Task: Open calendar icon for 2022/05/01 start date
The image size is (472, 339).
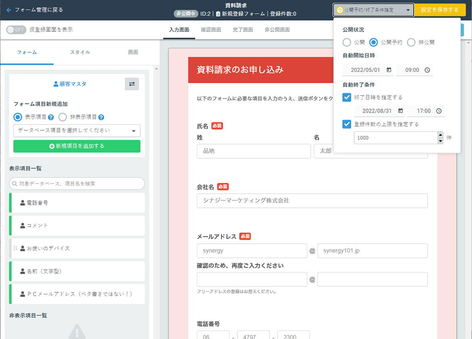Action: 389,70
